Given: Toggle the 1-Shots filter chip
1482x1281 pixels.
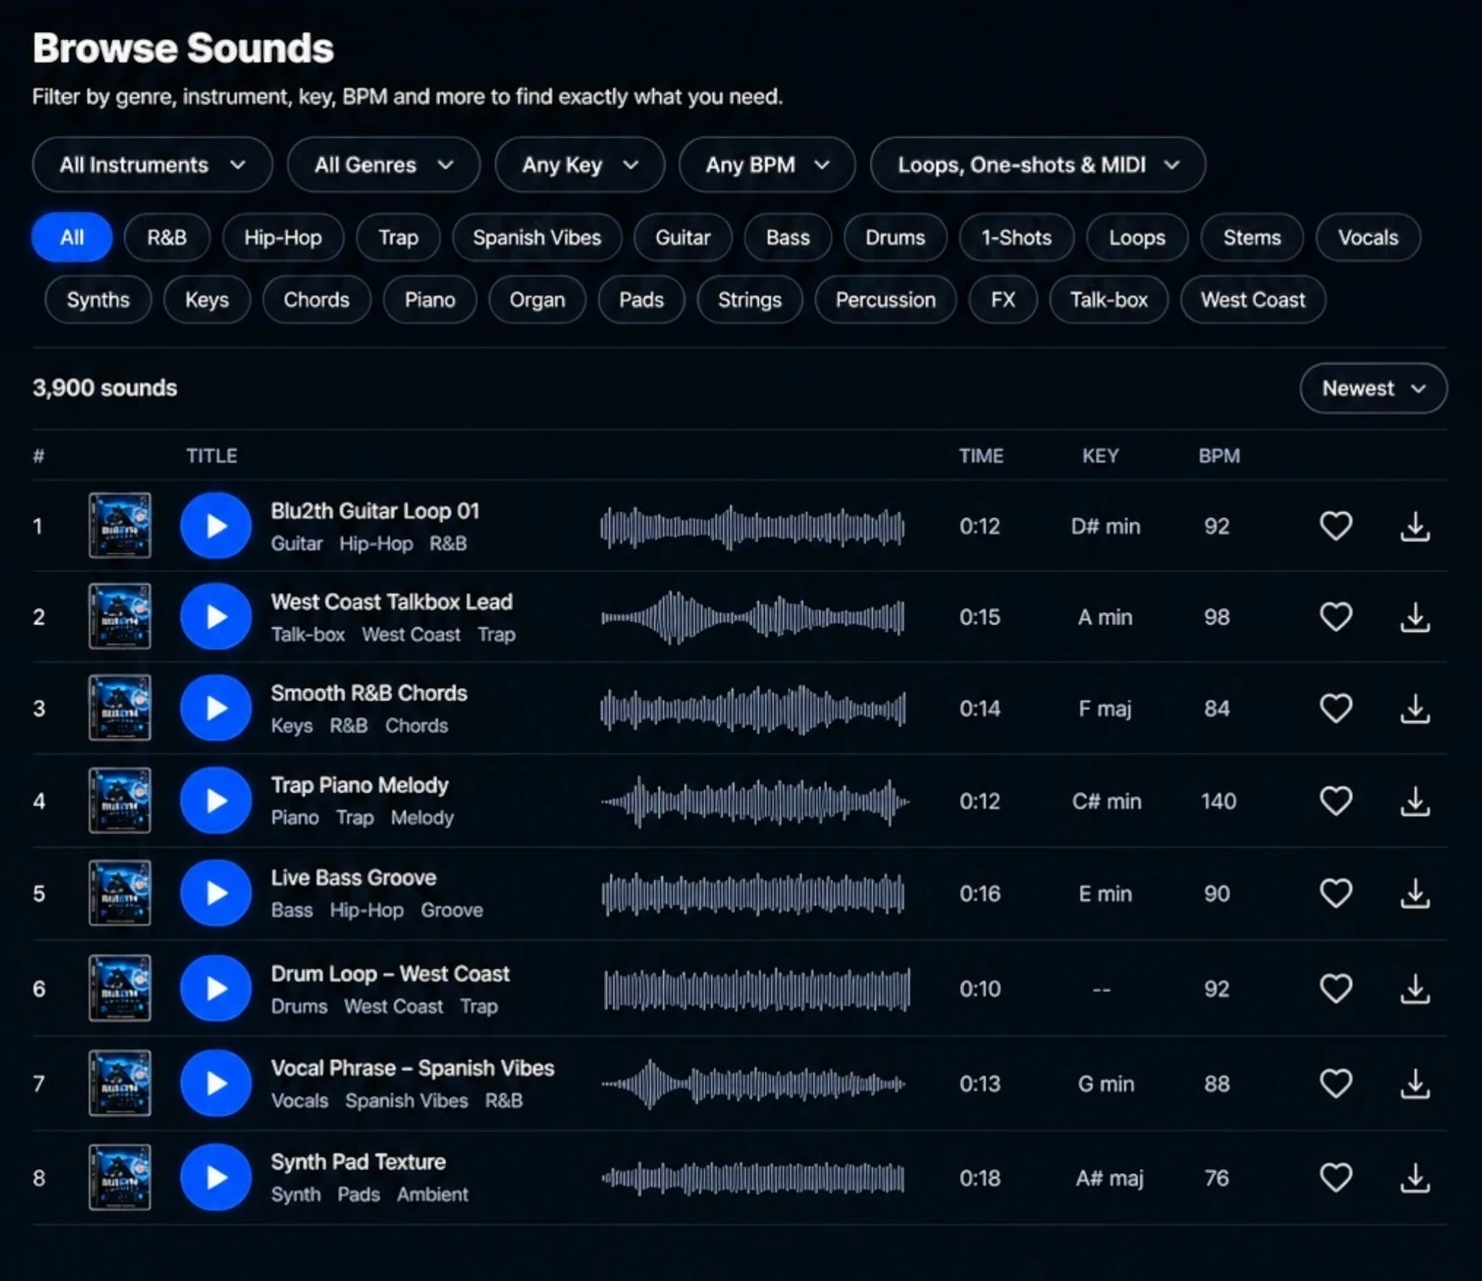Looking at the screenshot, I should coord(1016,237).
